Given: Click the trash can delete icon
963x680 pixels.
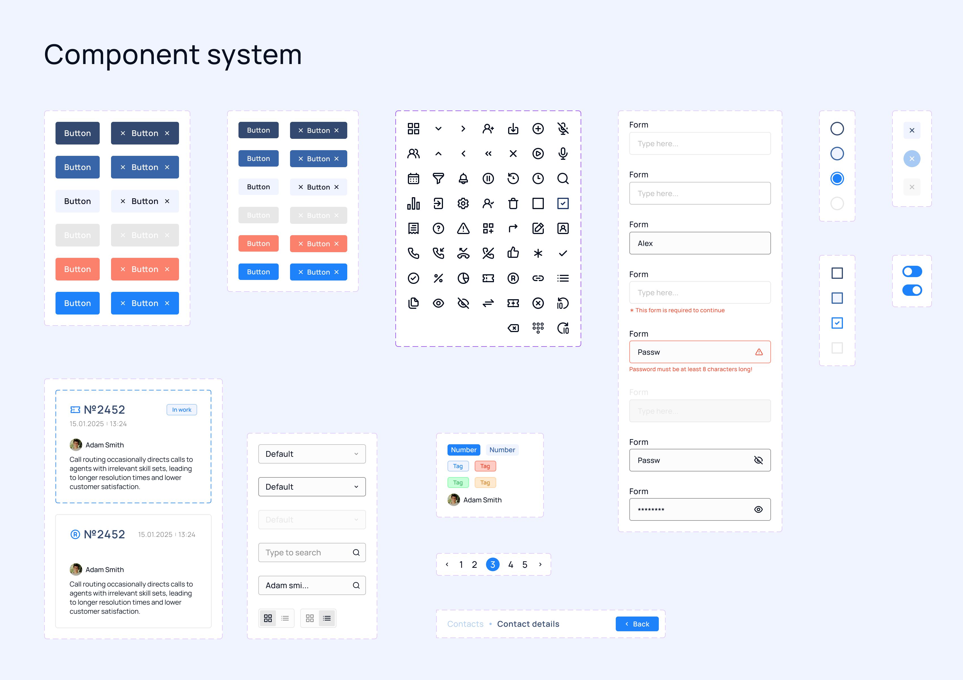Looking at the screenshot, I should point(513,203).
